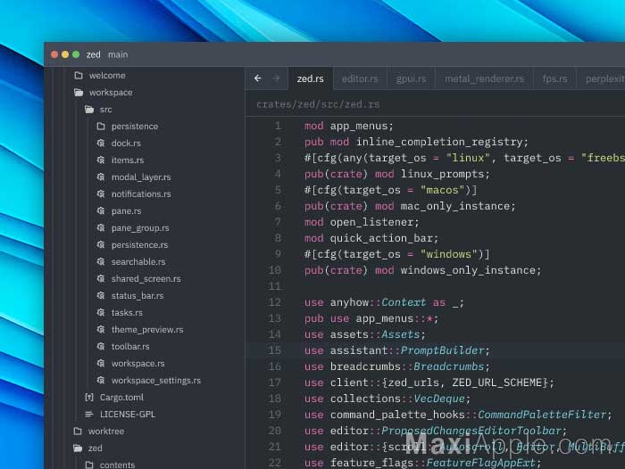The height and width of the screenshot is (469, 625).
Task: Expand the persistence folder
Action: 101,127
